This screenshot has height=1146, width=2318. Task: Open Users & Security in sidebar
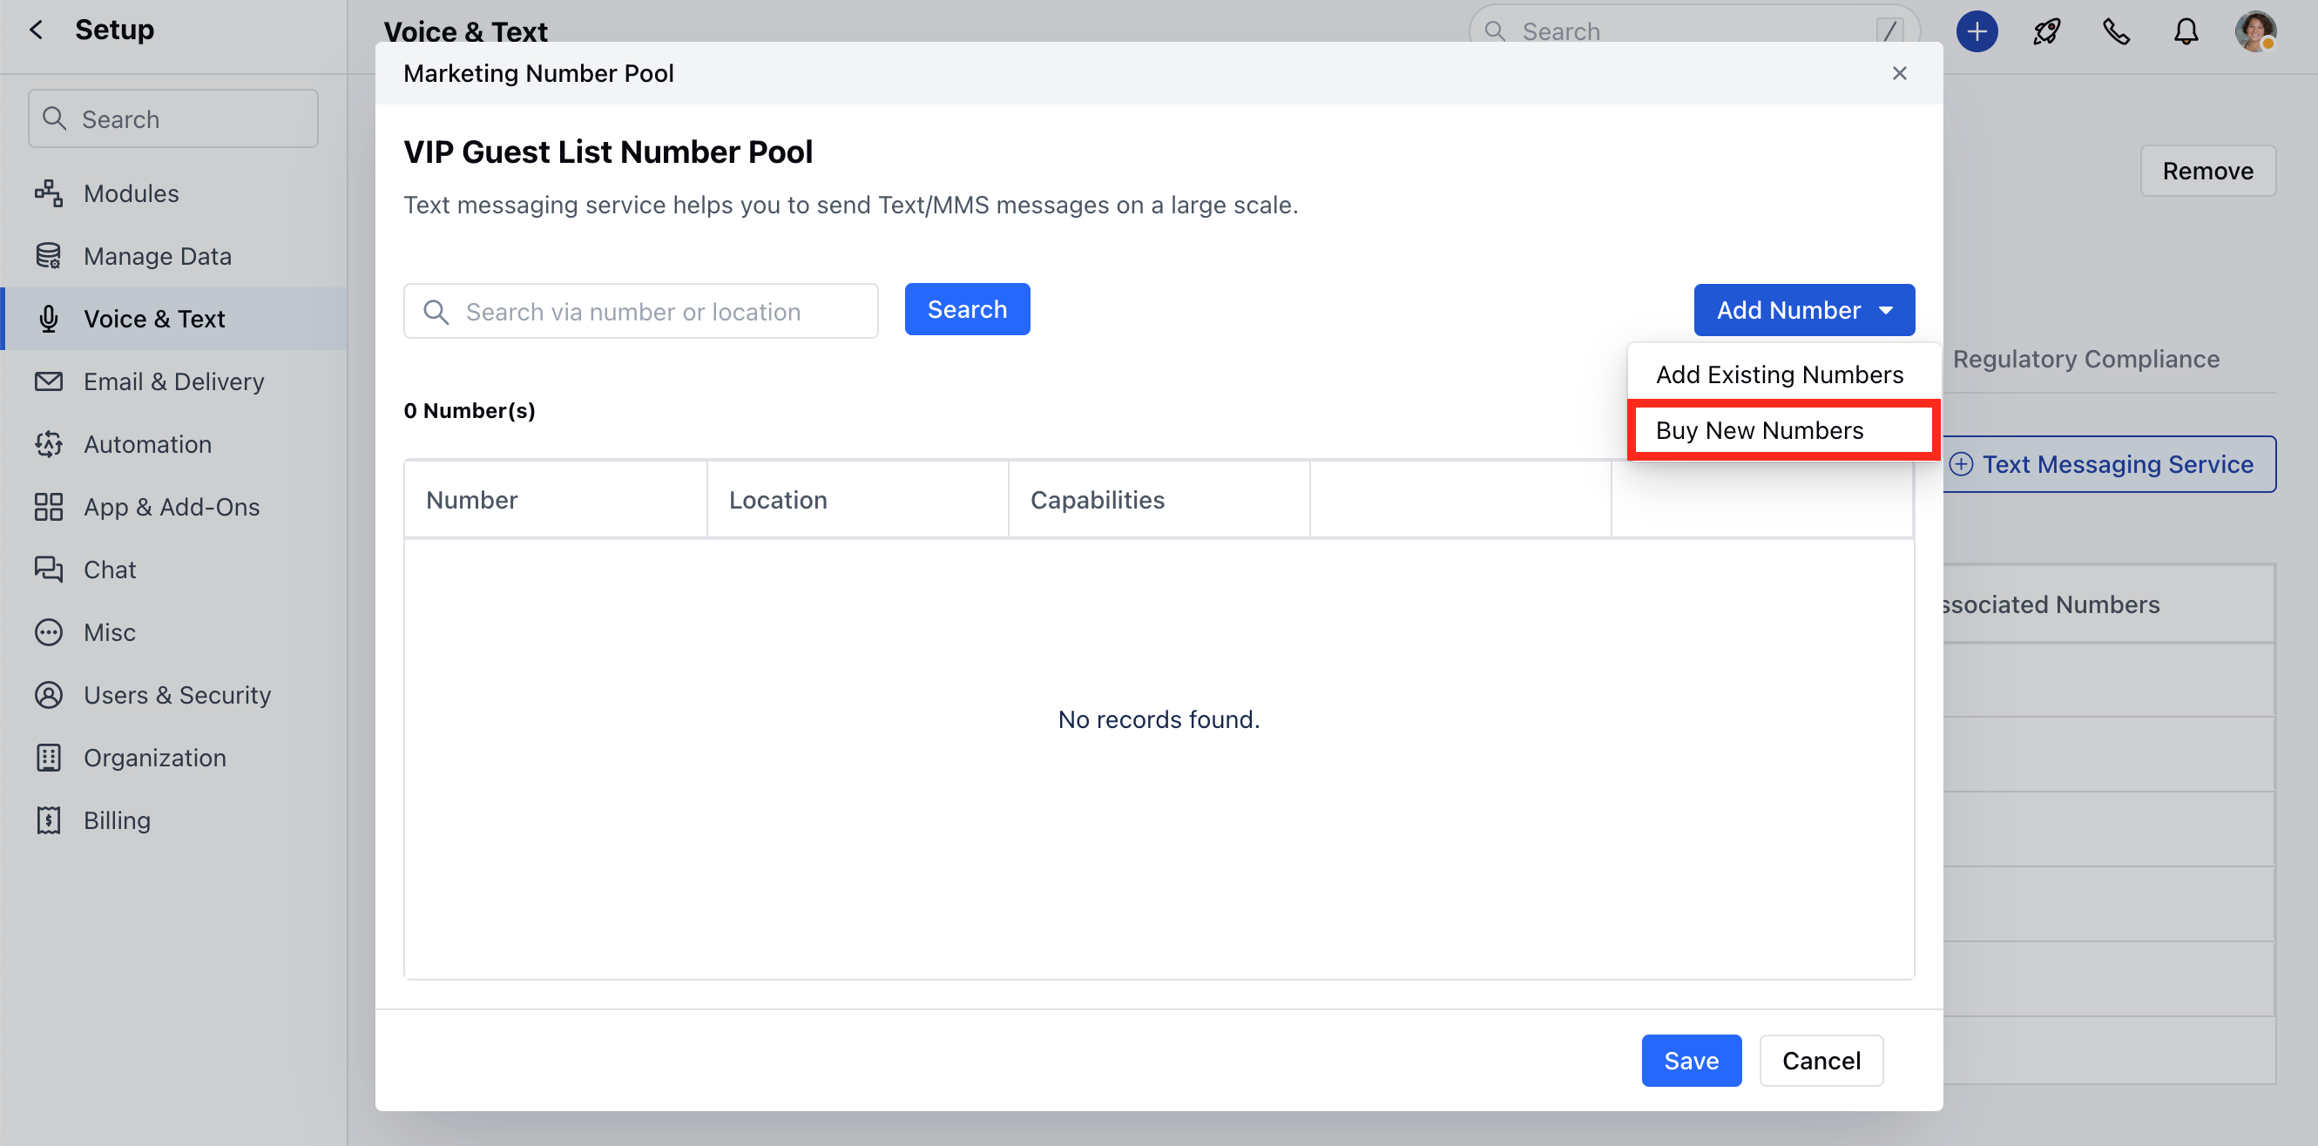point(176,694)
